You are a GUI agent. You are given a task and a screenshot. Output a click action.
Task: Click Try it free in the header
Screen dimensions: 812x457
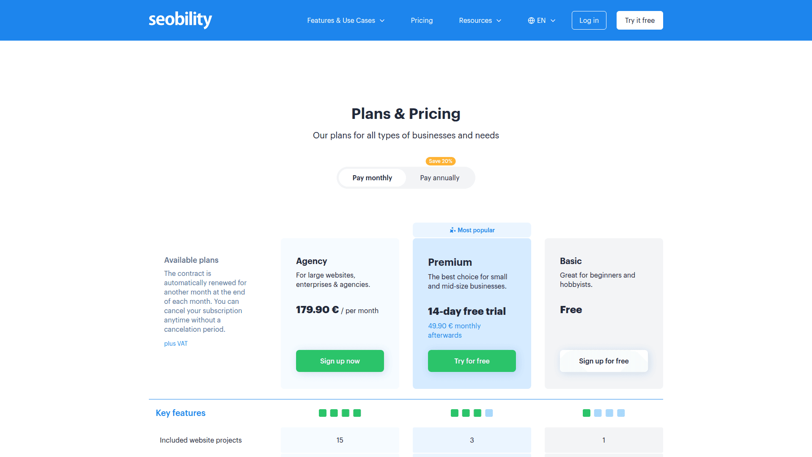pos(639,20)
